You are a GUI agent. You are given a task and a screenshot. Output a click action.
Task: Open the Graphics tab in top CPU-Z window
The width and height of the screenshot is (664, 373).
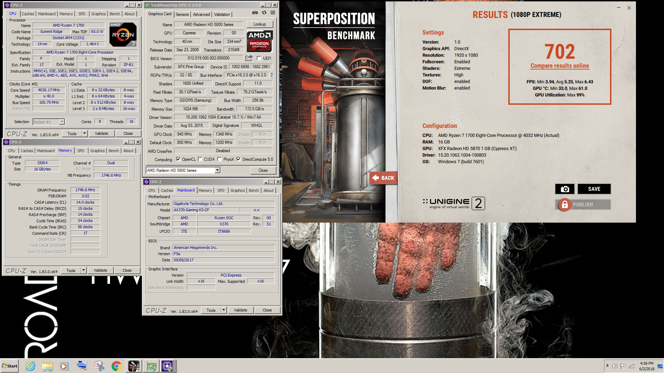pos(99,14)
